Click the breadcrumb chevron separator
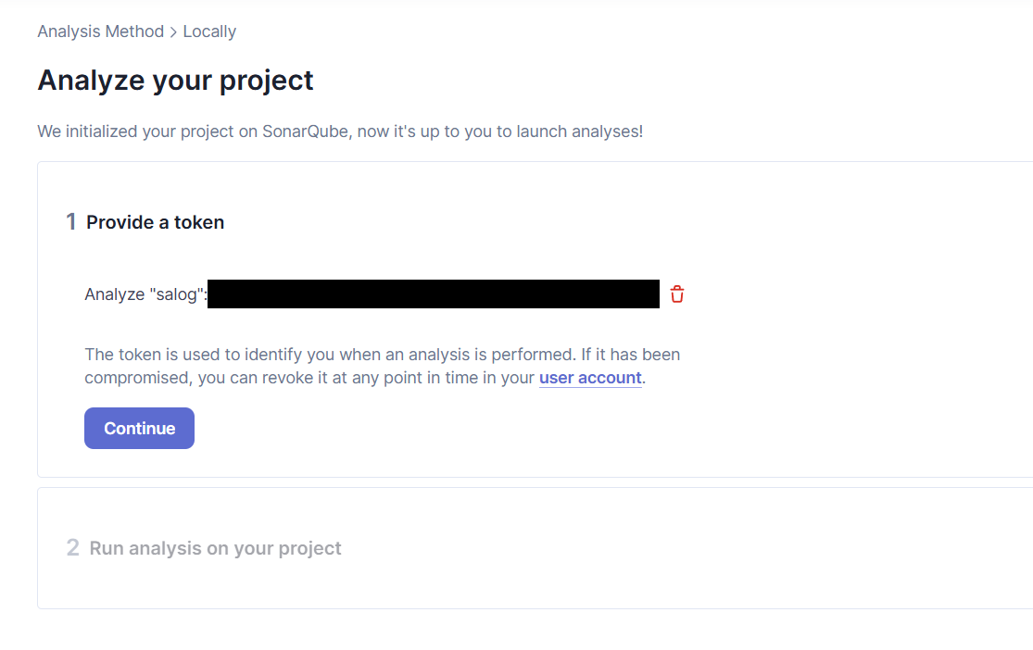The height and width of the screenshot is (650, 1033). 173,32
